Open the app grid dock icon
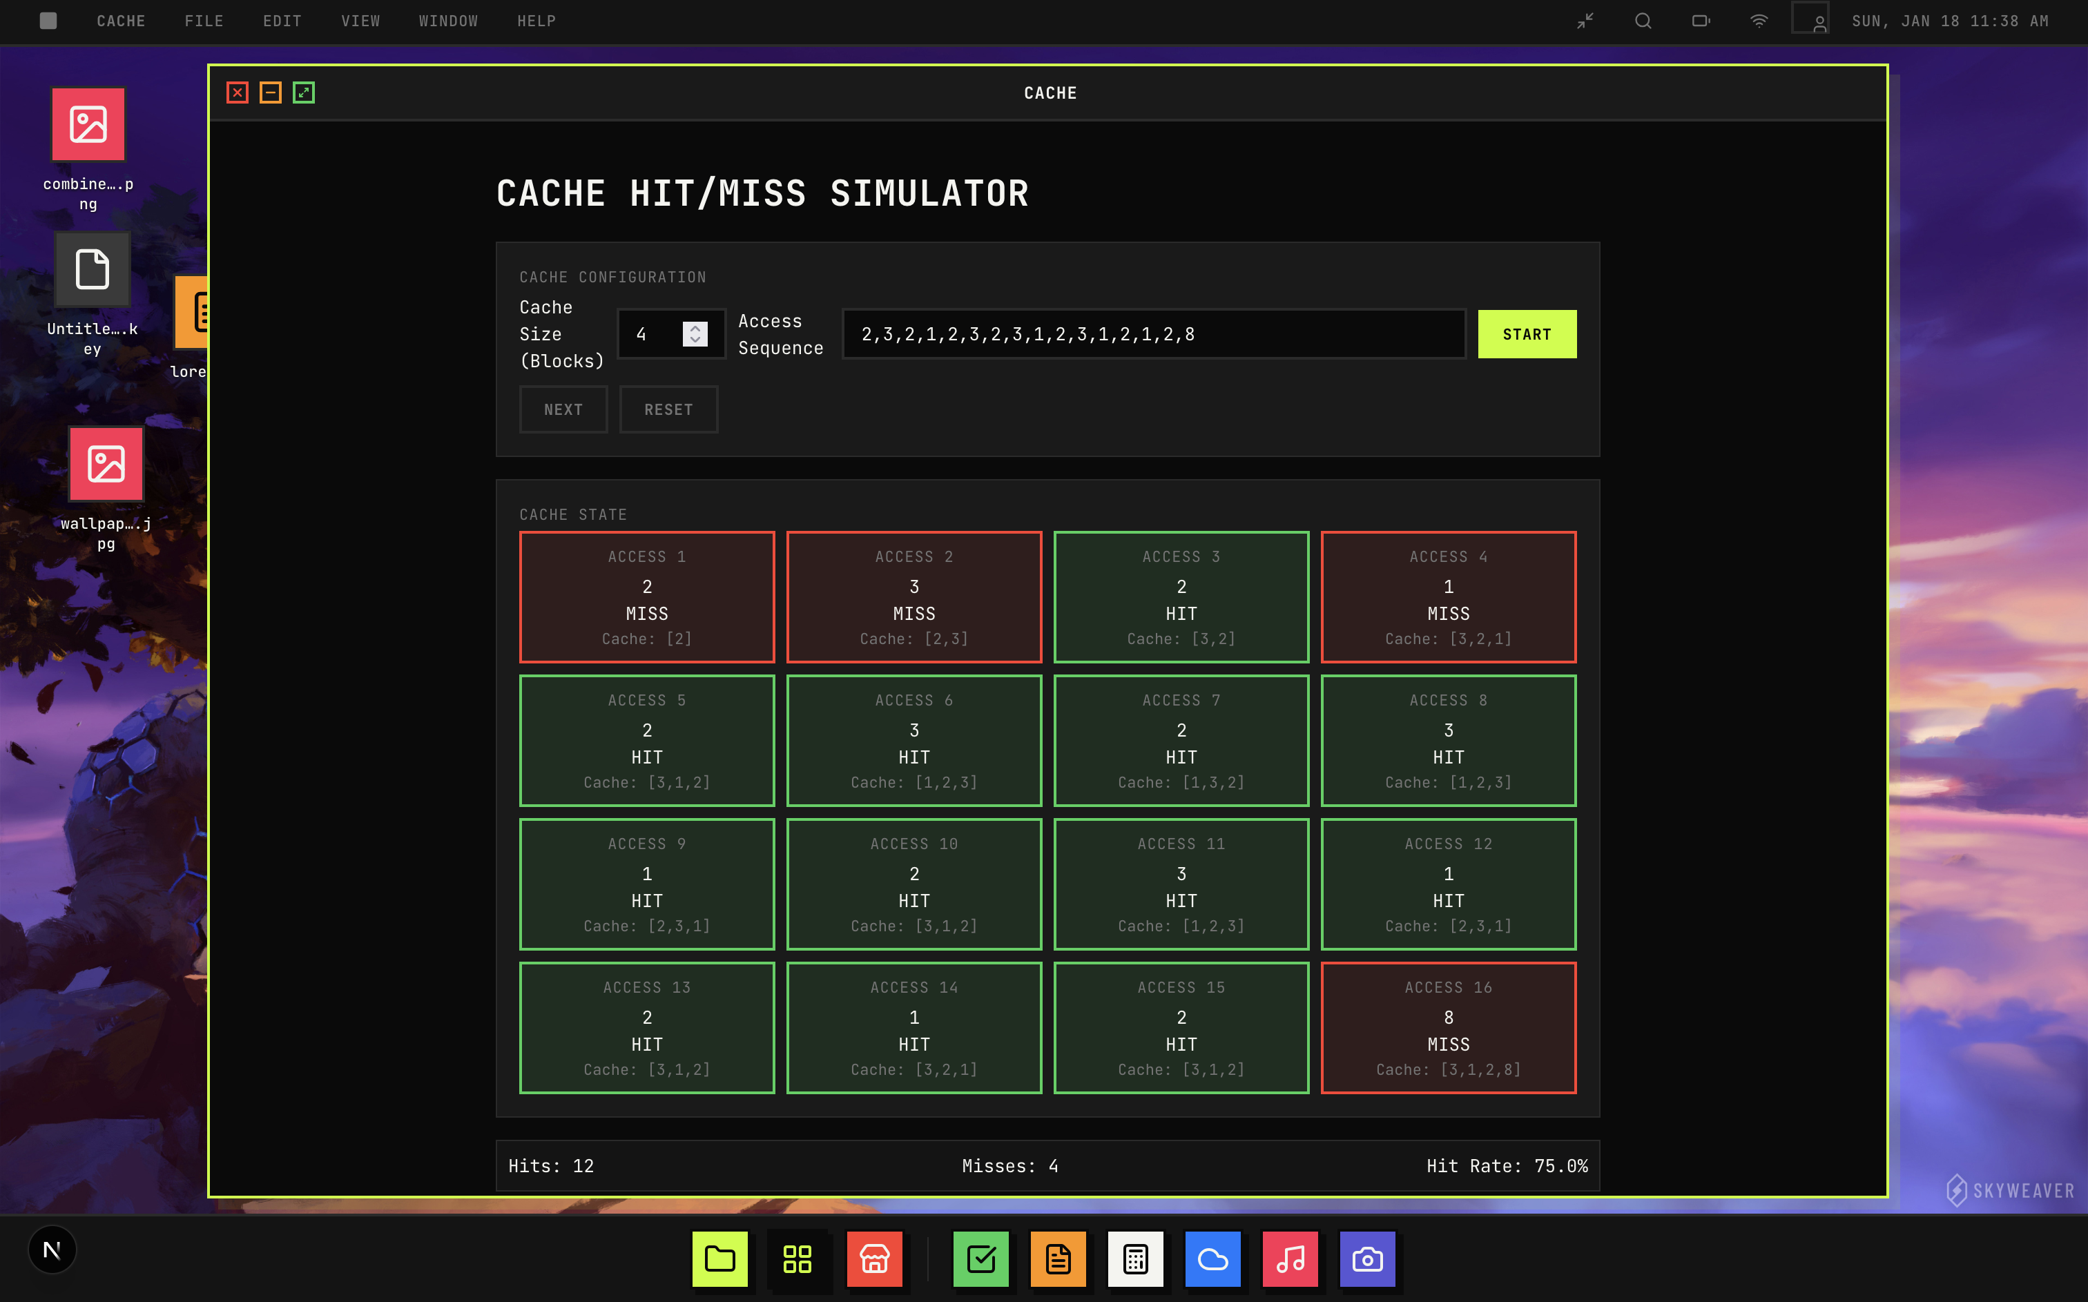The width and height of the screenshot is (2088, 1302). 797,1259
